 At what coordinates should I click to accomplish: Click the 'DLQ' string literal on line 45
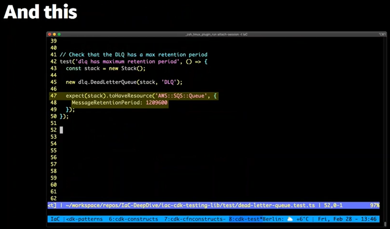point(169,82)
